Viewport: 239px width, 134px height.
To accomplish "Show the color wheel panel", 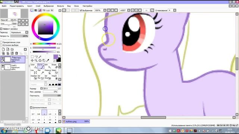I will click(x=32, y=10).
